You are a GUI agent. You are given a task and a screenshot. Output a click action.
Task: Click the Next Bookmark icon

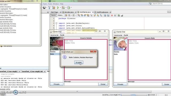[98, 15]
